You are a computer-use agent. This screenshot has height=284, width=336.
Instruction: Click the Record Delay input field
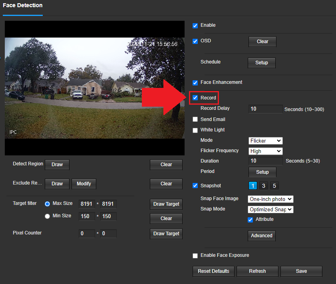click(266, 109)
